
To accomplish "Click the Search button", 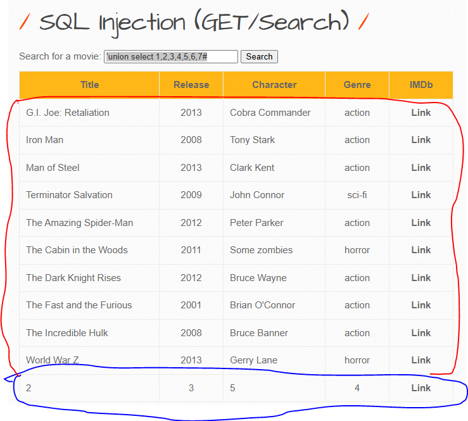I will pos(259,57).
